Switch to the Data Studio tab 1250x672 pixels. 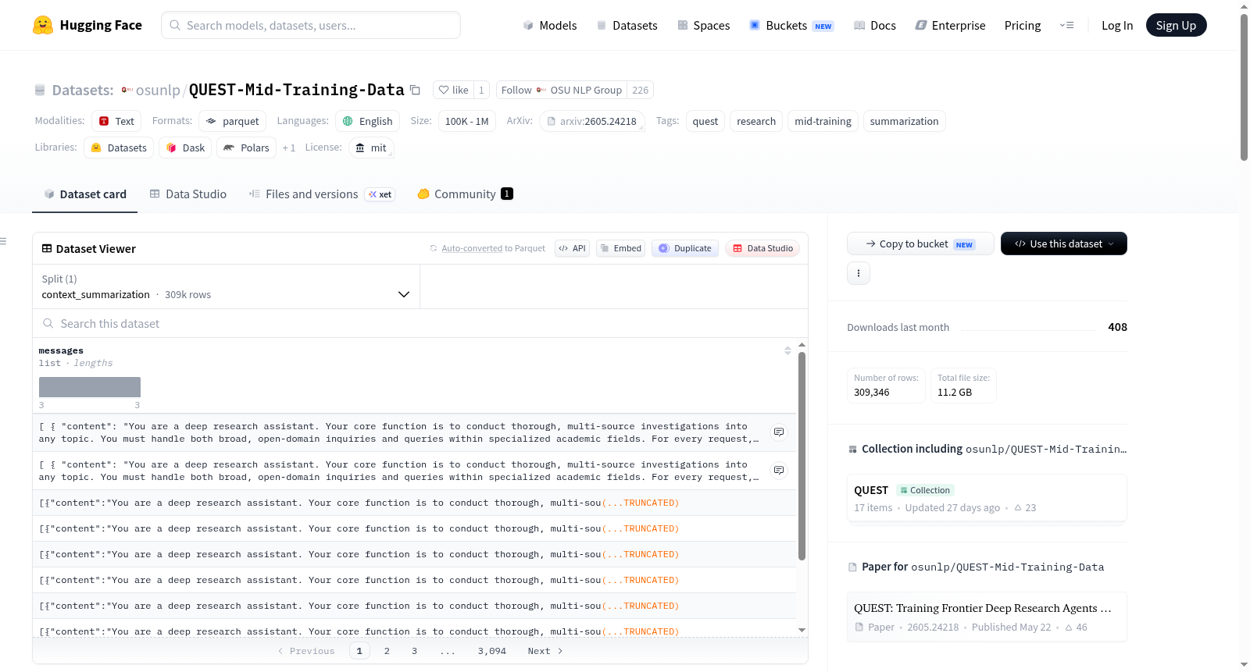[x=187, y=194]
